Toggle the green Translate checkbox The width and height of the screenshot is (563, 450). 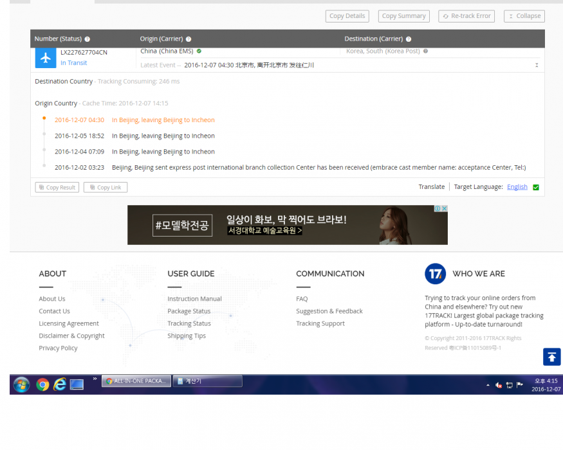tap(536, 187)
